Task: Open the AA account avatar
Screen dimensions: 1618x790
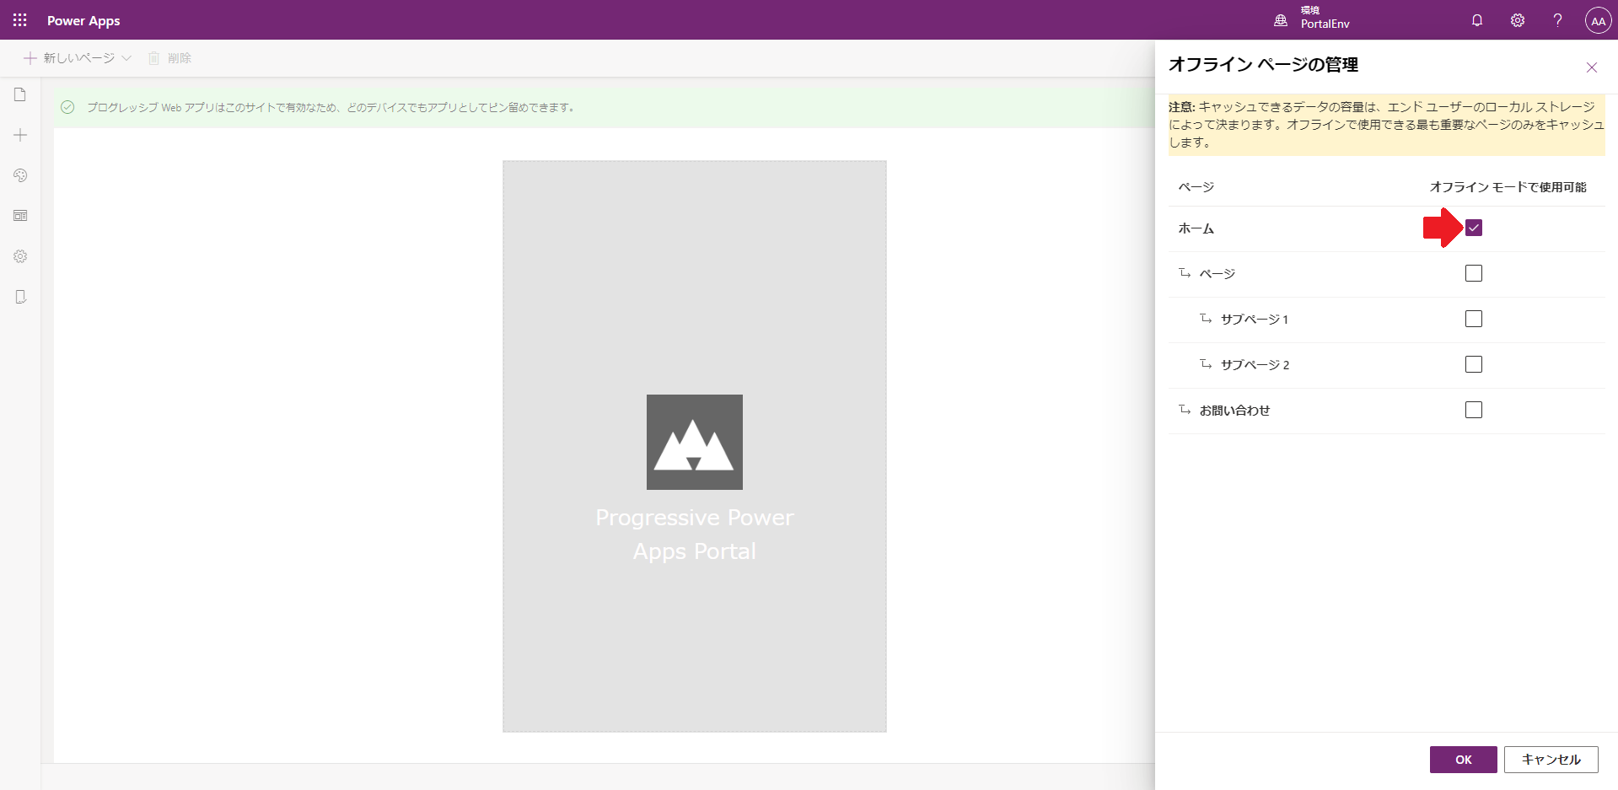Action: click(1598, 20)
